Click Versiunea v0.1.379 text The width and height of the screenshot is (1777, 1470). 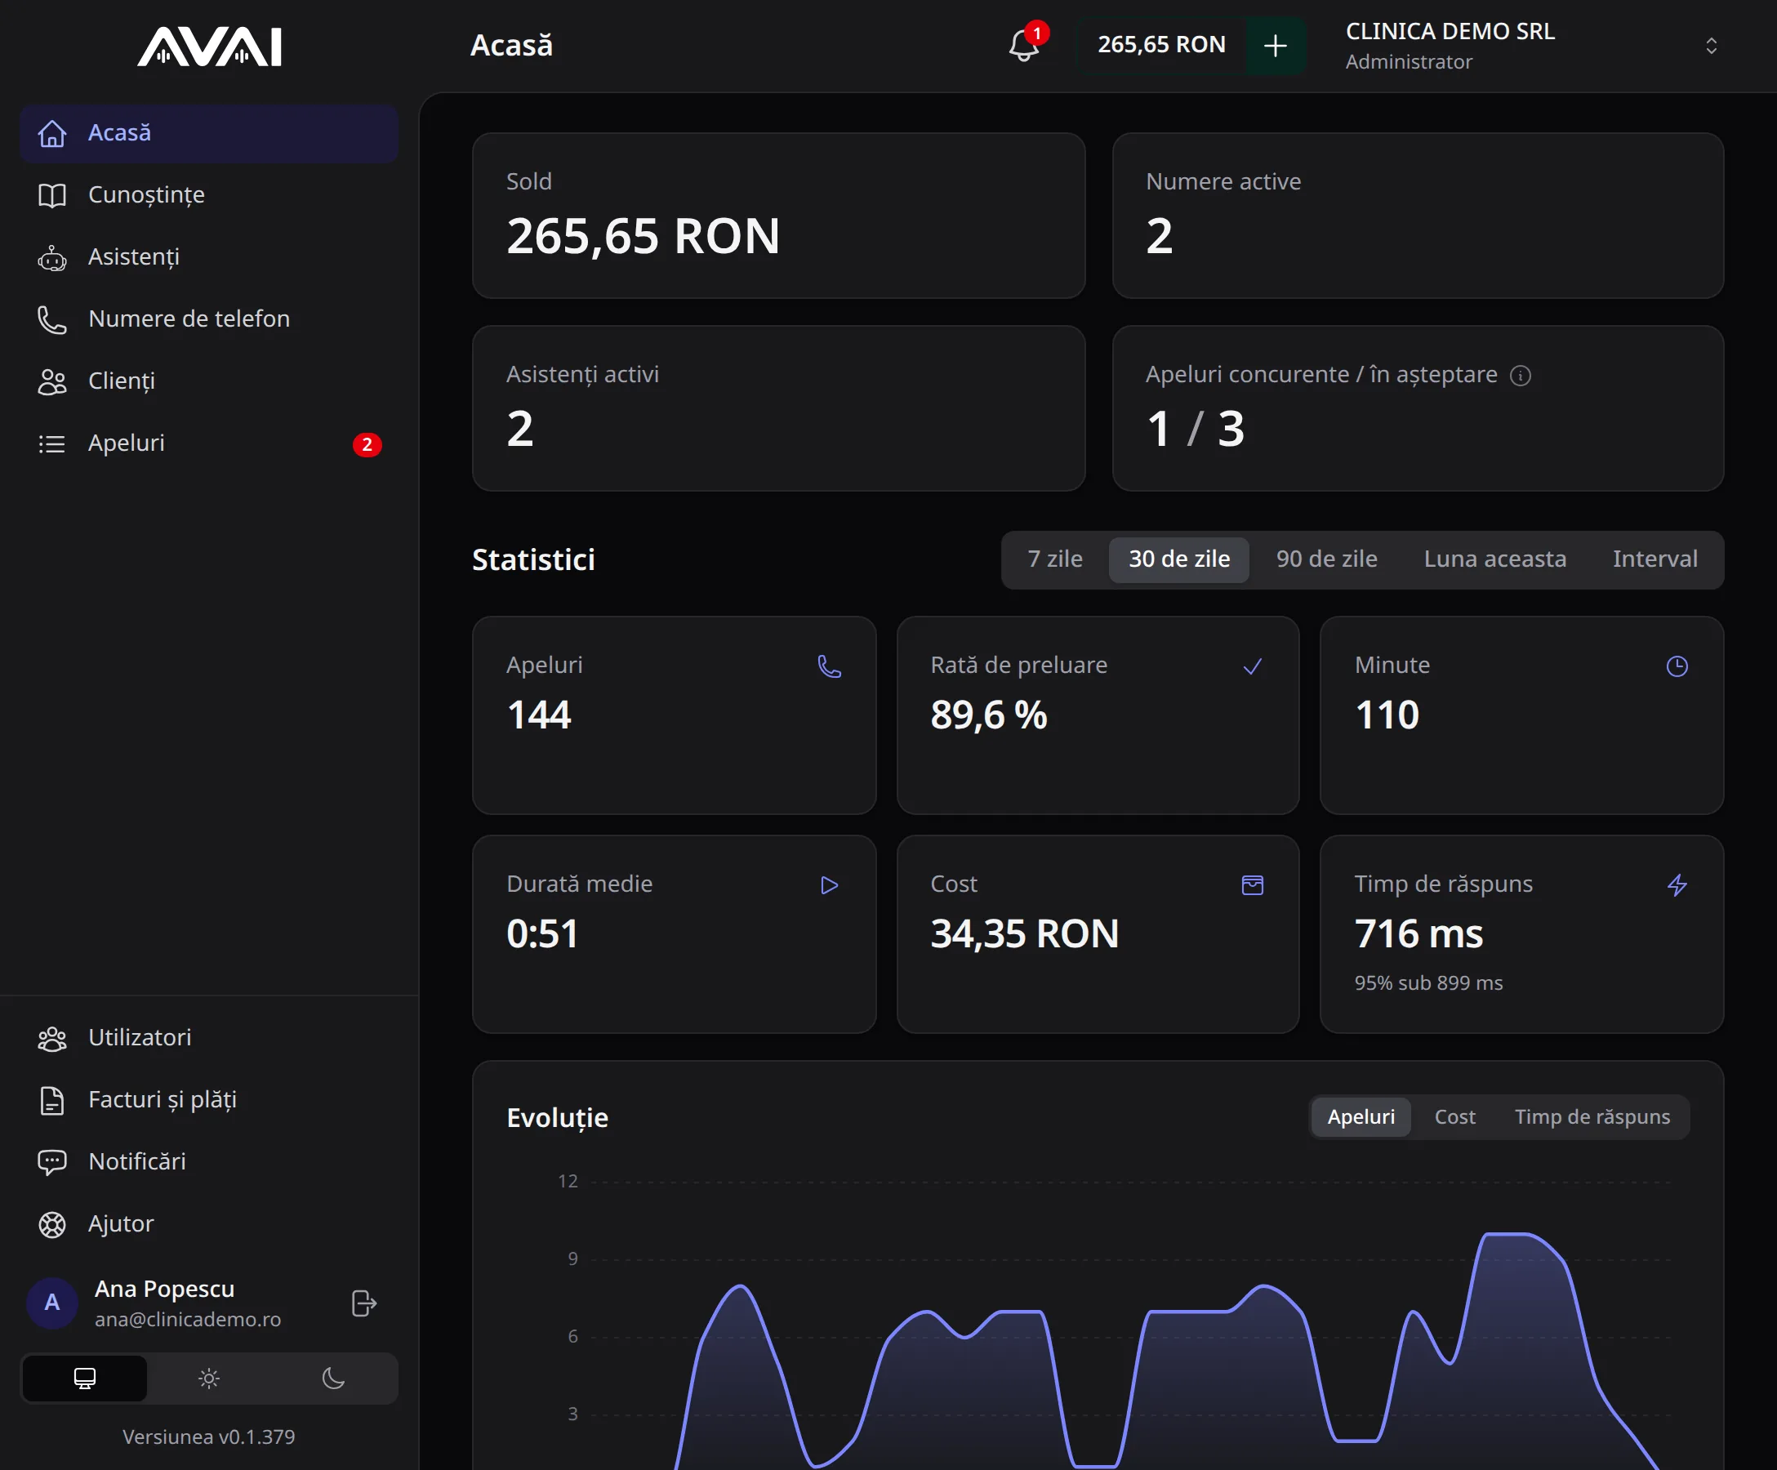pos(209,1437)
